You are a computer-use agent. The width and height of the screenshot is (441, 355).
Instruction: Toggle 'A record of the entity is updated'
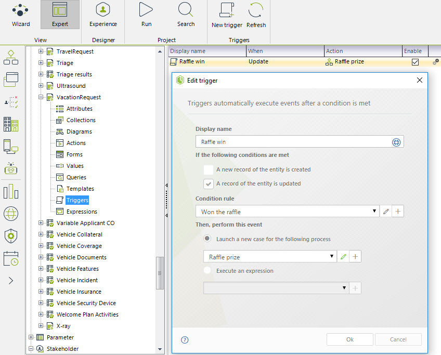(x=209, y=184)
